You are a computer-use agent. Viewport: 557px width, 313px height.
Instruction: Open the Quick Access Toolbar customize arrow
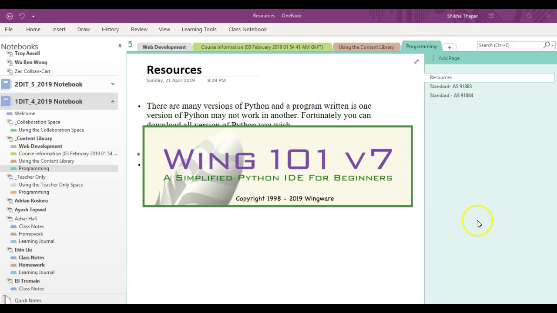[33, 16]
